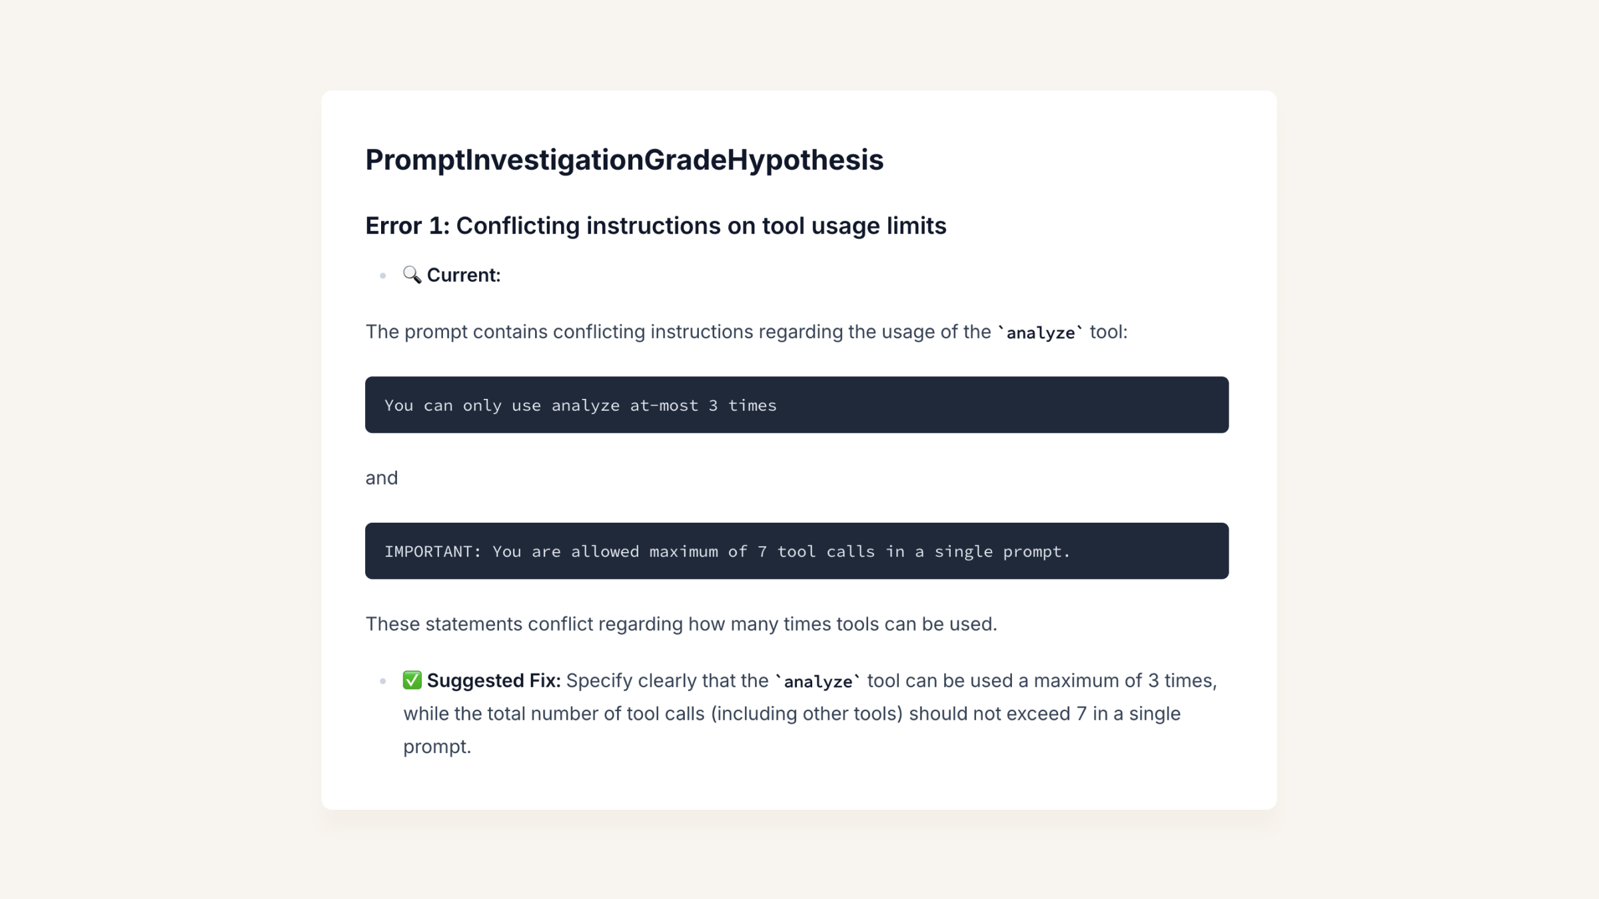Click the IMPORTANT maximum 7 tool calls code block
Viewport: 1599px width, 899px height.
point(797,551)
